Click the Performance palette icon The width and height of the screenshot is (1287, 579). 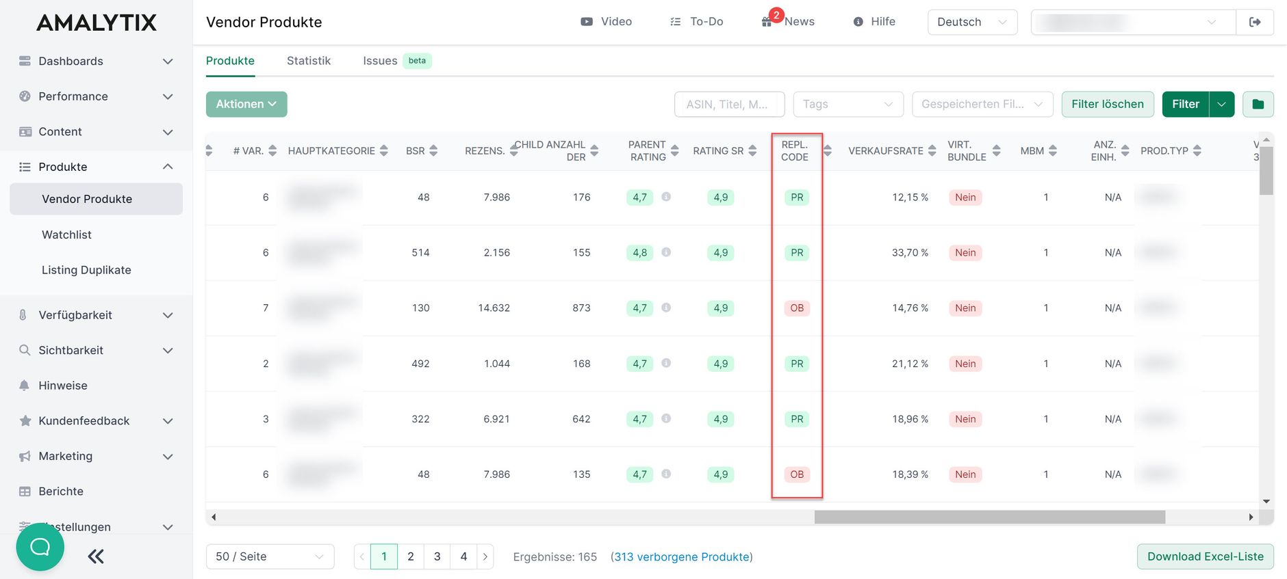click(x=25, y=96)
